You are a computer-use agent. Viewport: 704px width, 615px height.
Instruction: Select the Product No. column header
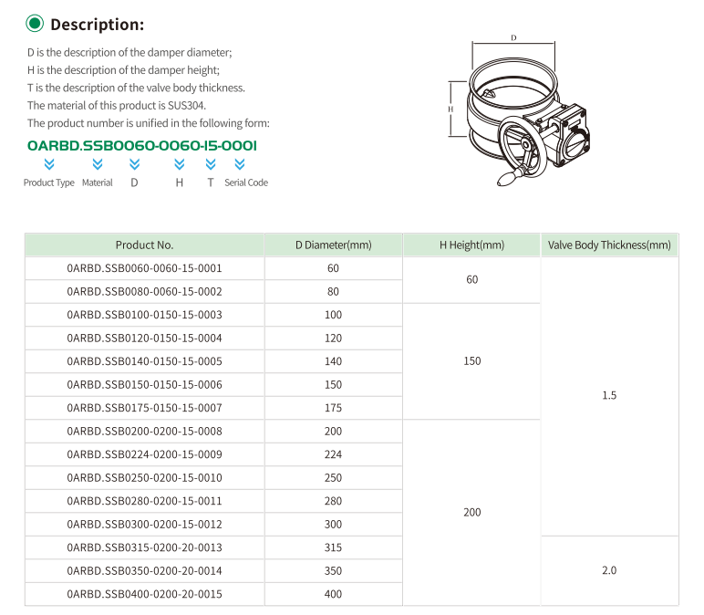[144, 245]
